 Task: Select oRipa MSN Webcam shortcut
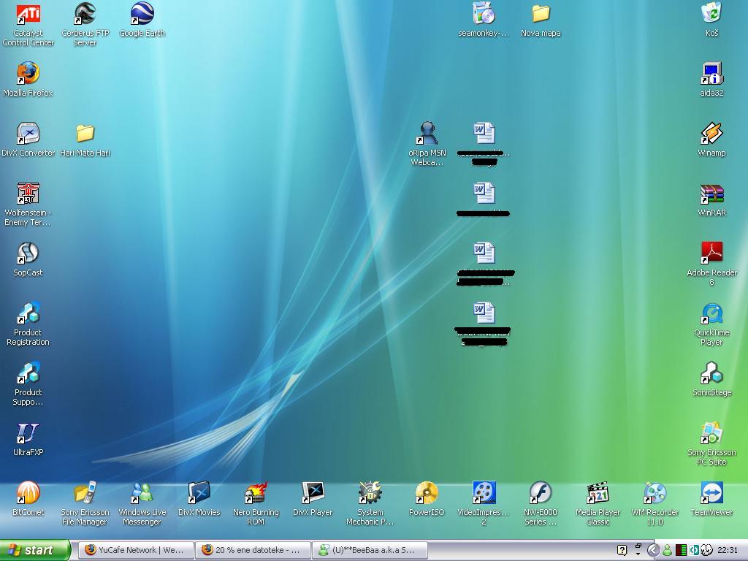[427, 133]
